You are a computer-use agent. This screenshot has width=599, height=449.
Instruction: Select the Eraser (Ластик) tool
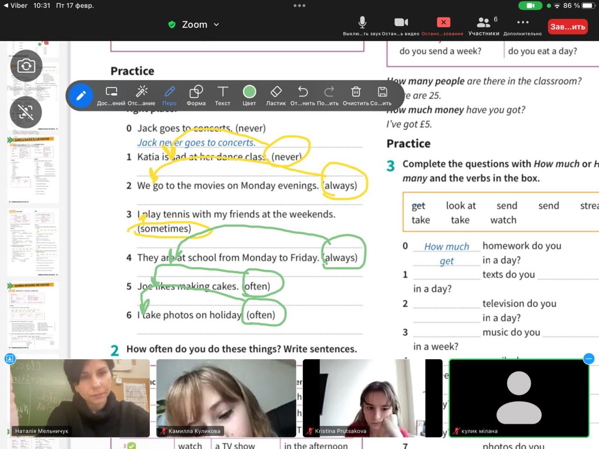click(276, 95)
